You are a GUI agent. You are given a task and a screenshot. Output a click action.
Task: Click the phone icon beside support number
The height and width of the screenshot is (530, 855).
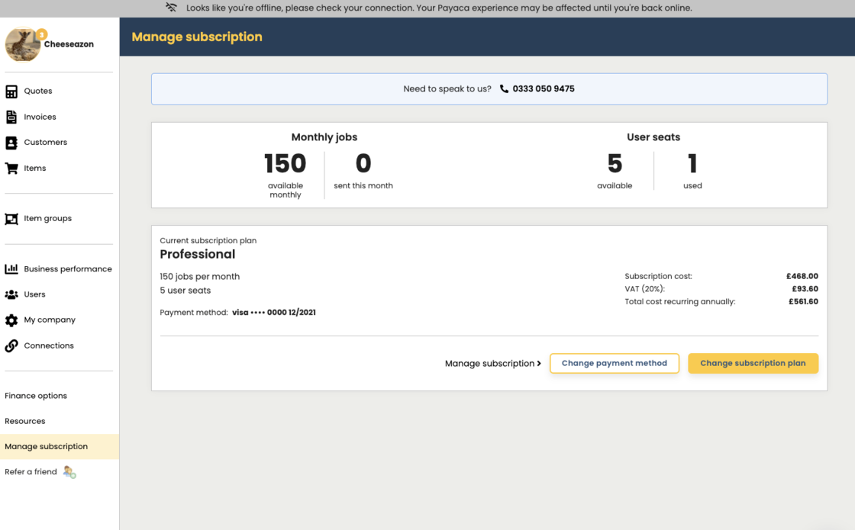tap(504, 89)
